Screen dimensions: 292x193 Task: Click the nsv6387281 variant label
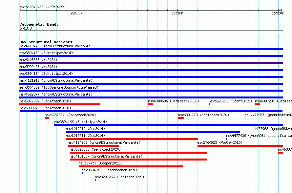273,101
